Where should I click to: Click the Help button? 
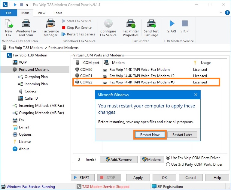[217, 178]
